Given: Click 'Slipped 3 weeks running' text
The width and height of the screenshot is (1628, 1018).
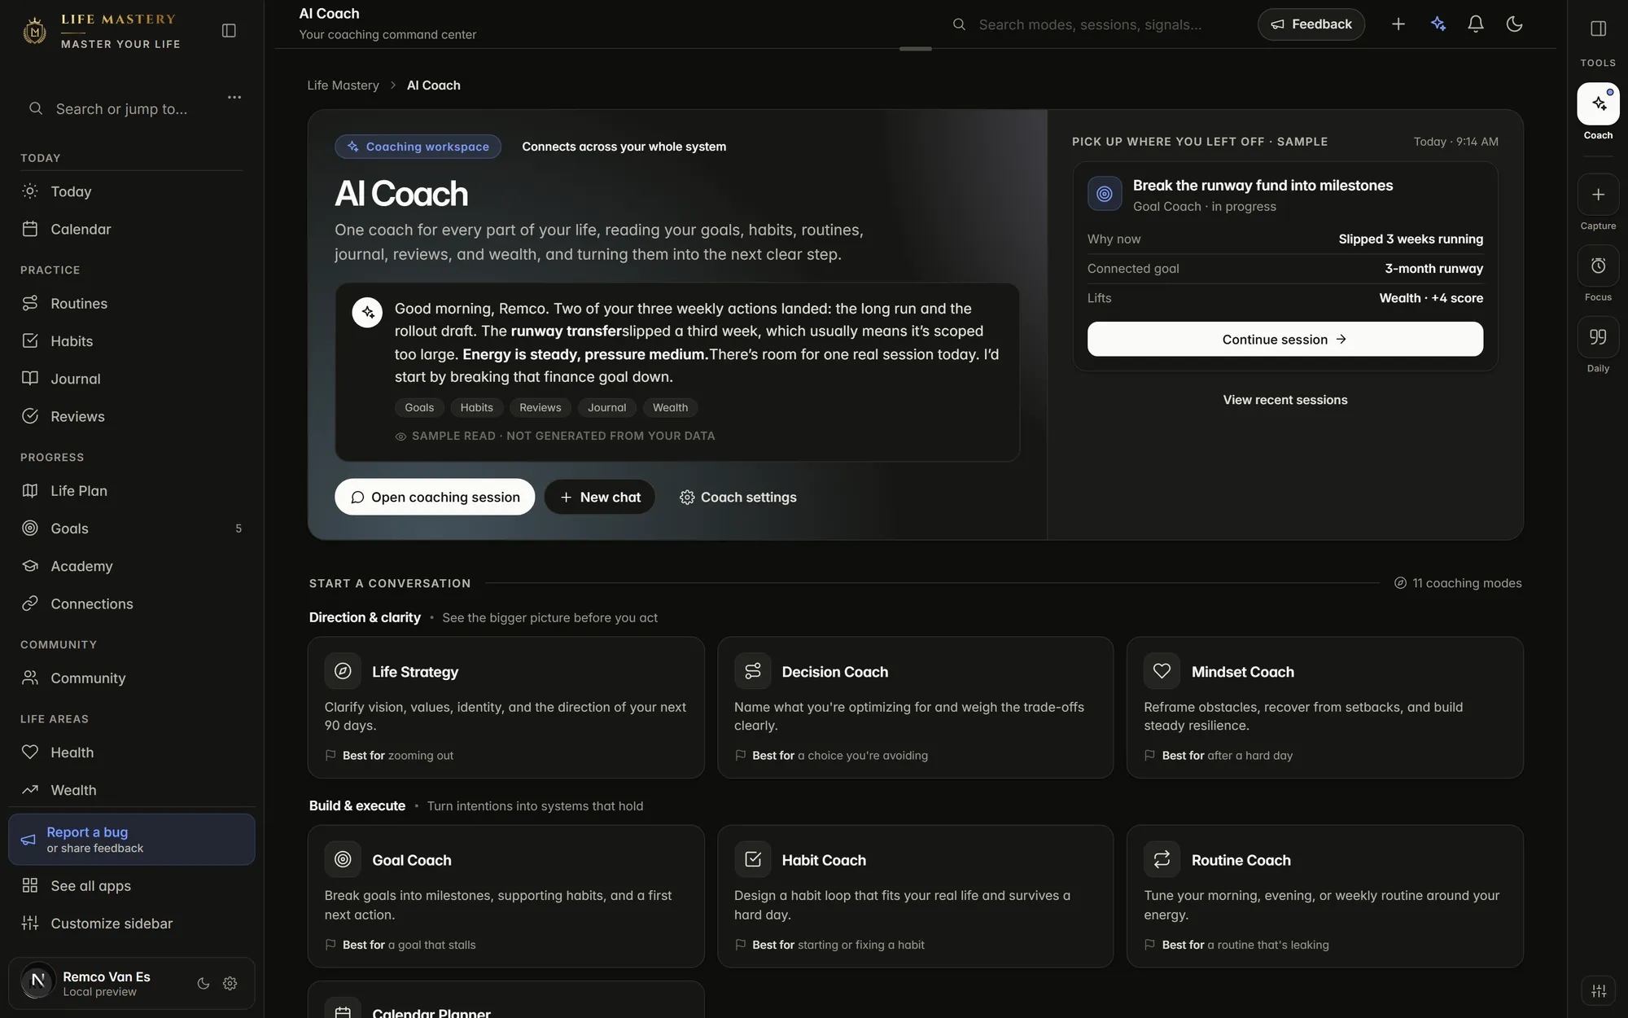Looking at the screenshot, I should (x=1411, y=239).
